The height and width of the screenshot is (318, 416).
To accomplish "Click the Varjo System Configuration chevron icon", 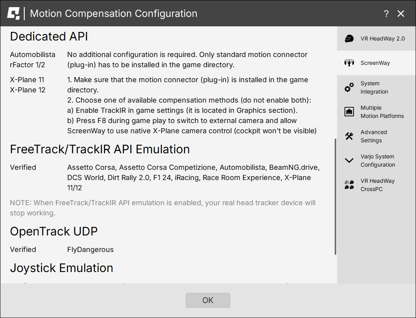I will (x=349, y=161).
